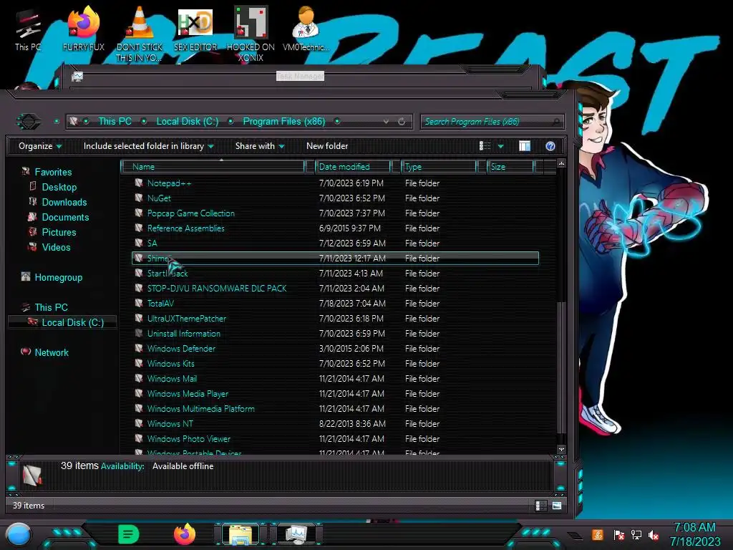The height and width of the screenshot is (550, 733).
Task: Expand the This PC breadcrumb separator arrow
Action: [144, 122]
